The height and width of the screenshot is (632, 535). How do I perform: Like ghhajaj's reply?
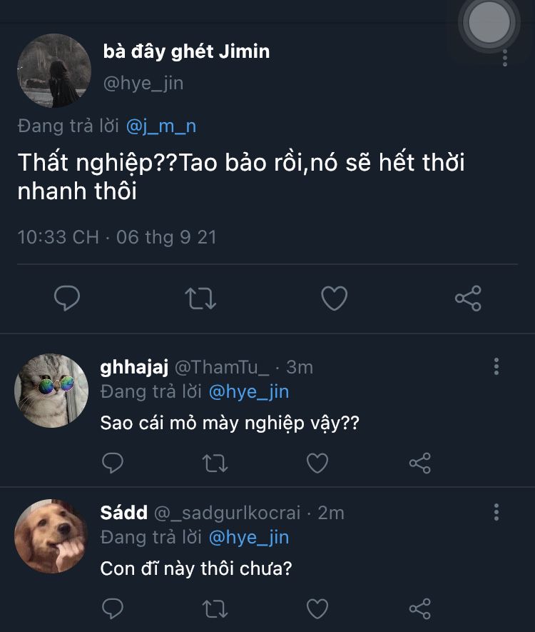317,463
